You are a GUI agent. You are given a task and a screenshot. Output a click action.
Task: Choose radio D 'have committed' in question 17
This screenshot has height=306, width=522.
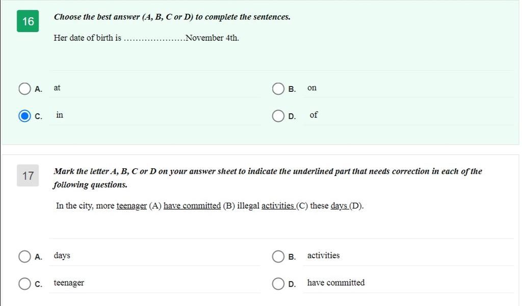278,284
